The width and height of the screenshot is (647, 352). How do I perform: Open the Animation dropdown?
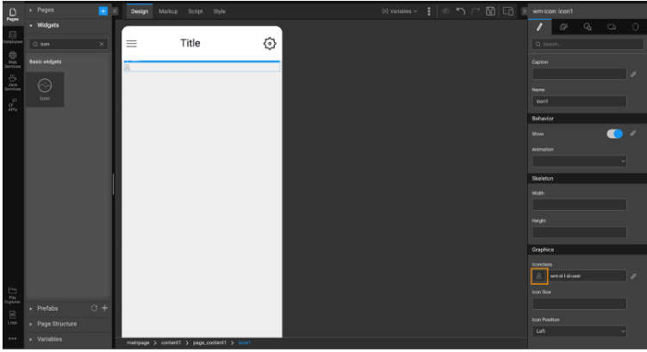click(x=579, y=160)
